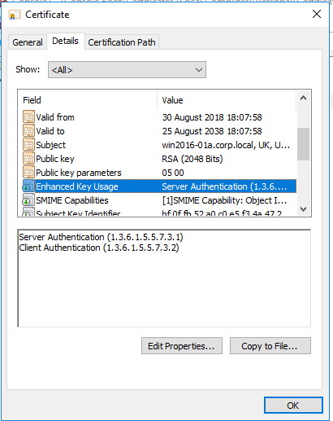Click the RSA (2048 Bits) value
The height and width of the screenshot is (421, 333).
click(x=192, y=159)
